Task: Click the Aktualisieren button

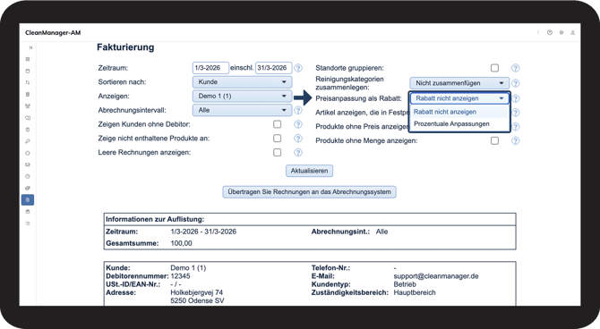Action: click(x=309, y=171)
